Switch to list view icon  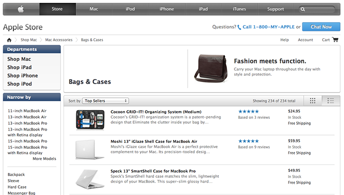[331, 101]
